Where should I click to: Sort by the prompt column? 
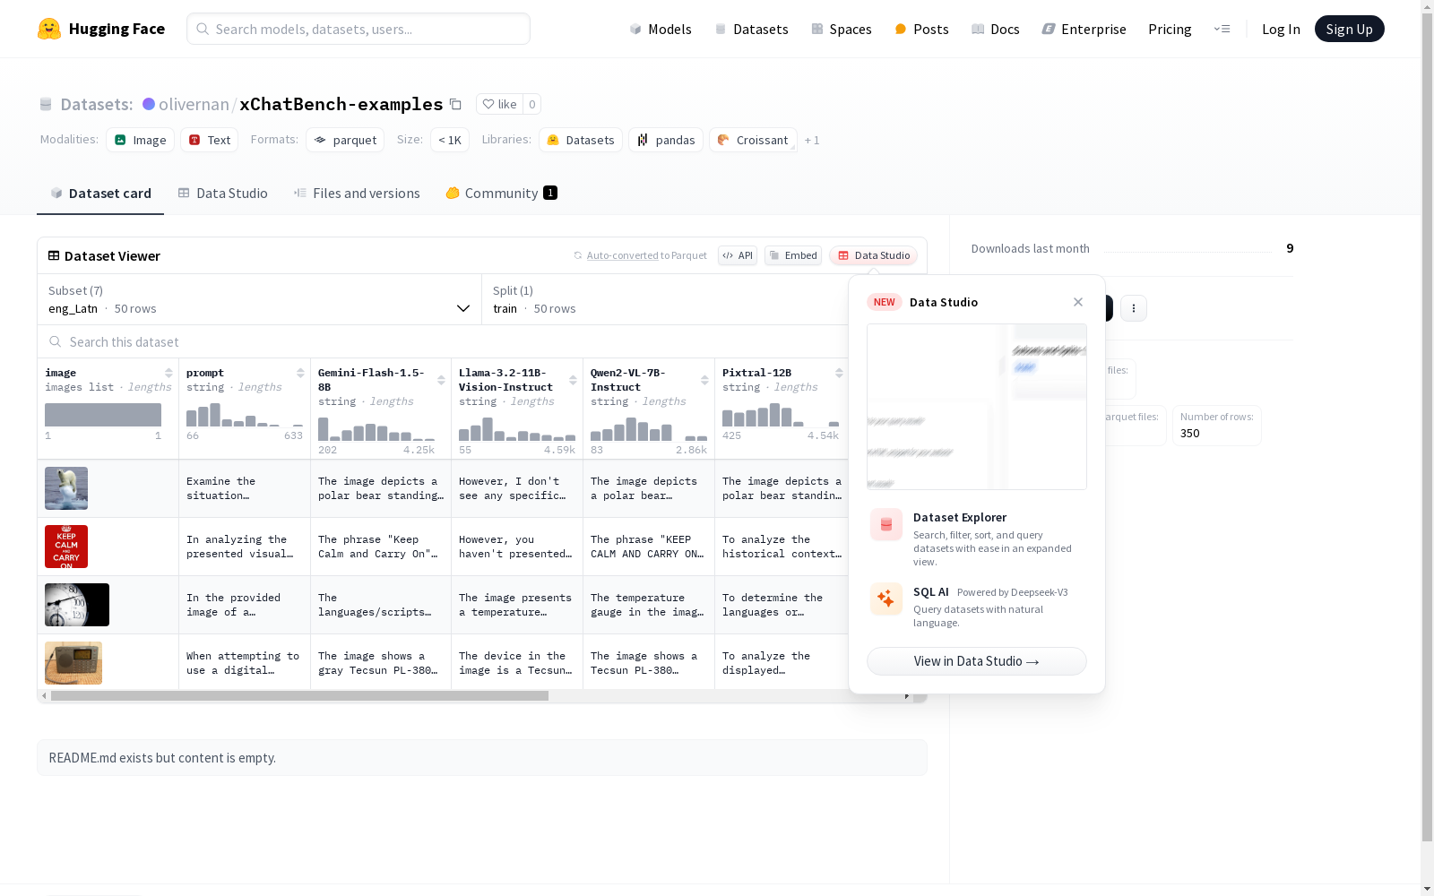pyautogui.click(x=300, y=373)
